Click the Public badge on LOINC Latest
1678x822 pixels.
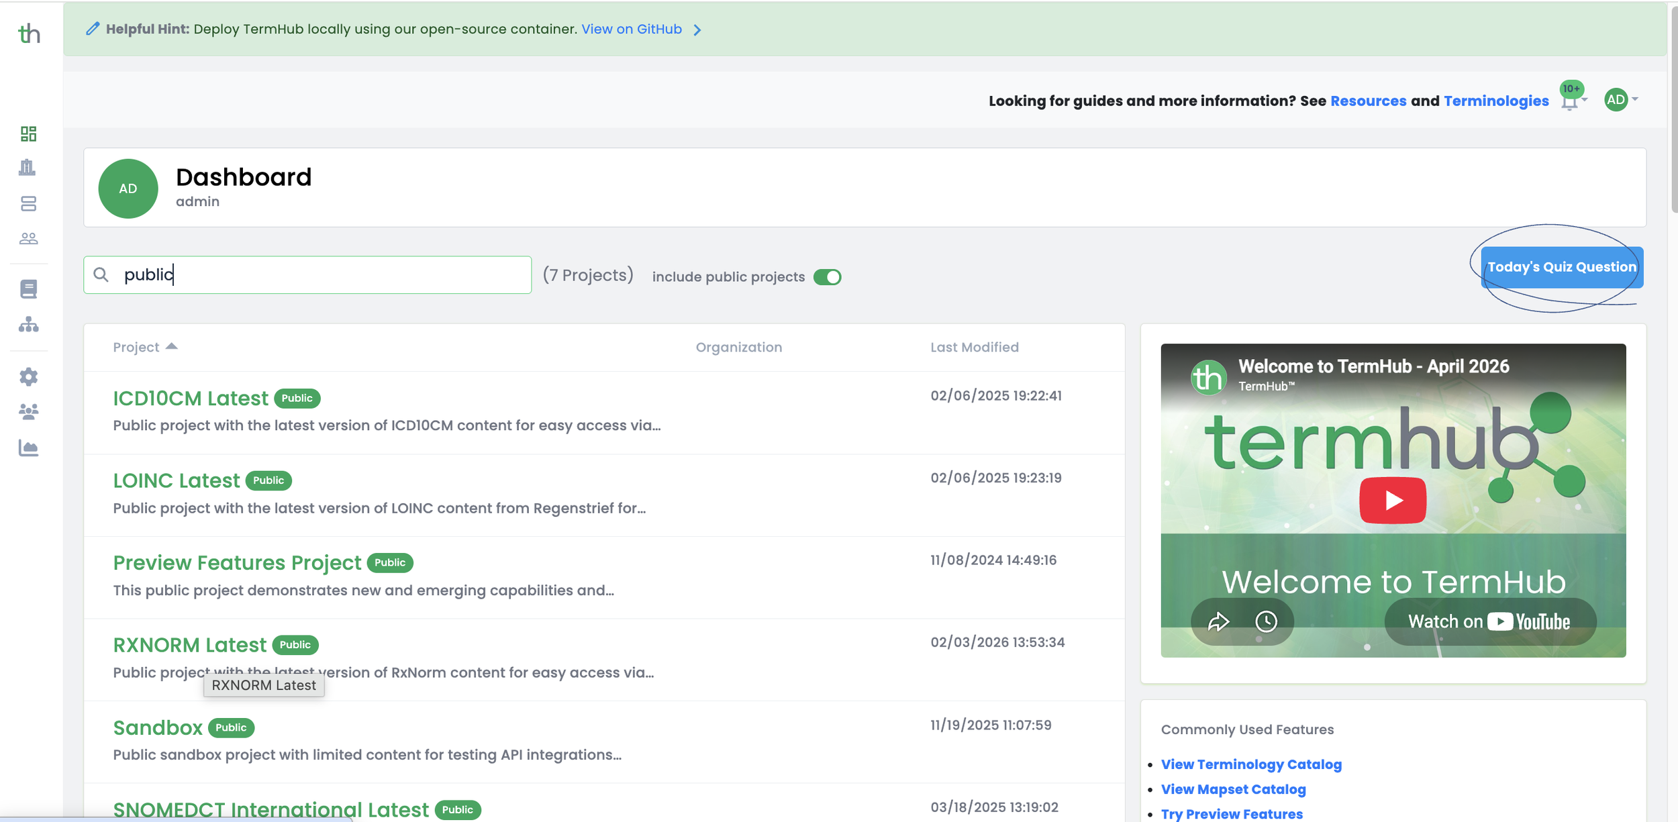(268, 480)
